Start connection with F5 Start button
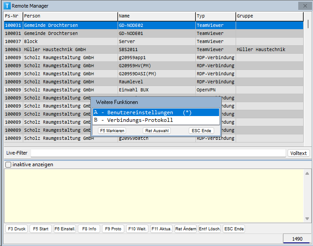Viewport: 313px width, 246px height. (x=41, y=229)
